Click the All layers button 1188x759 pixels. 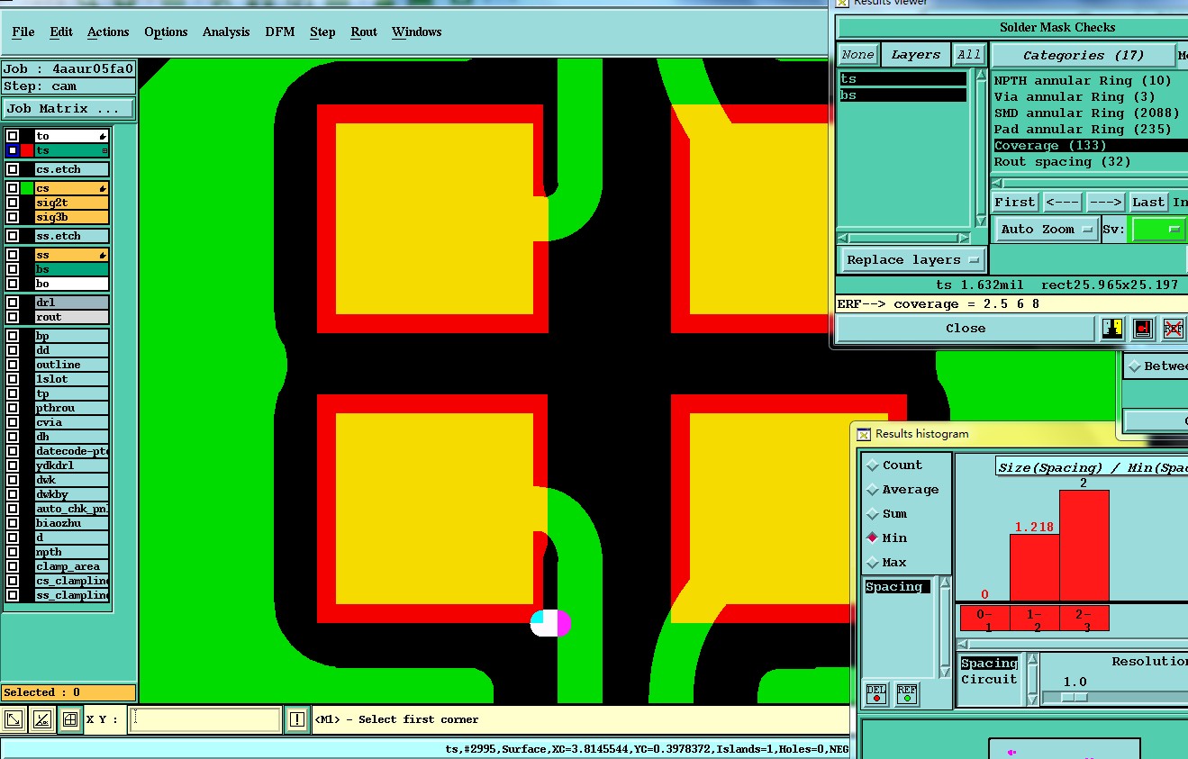[969, 55]
